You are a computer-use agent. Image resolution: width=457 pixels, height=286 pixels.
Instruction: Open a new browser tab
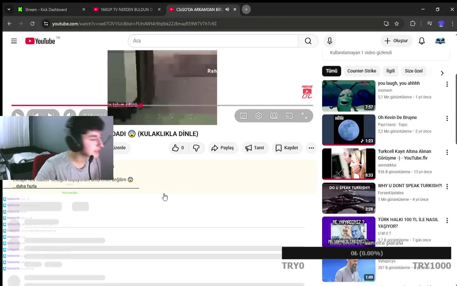pyautogui.click(x=246, y=10)
